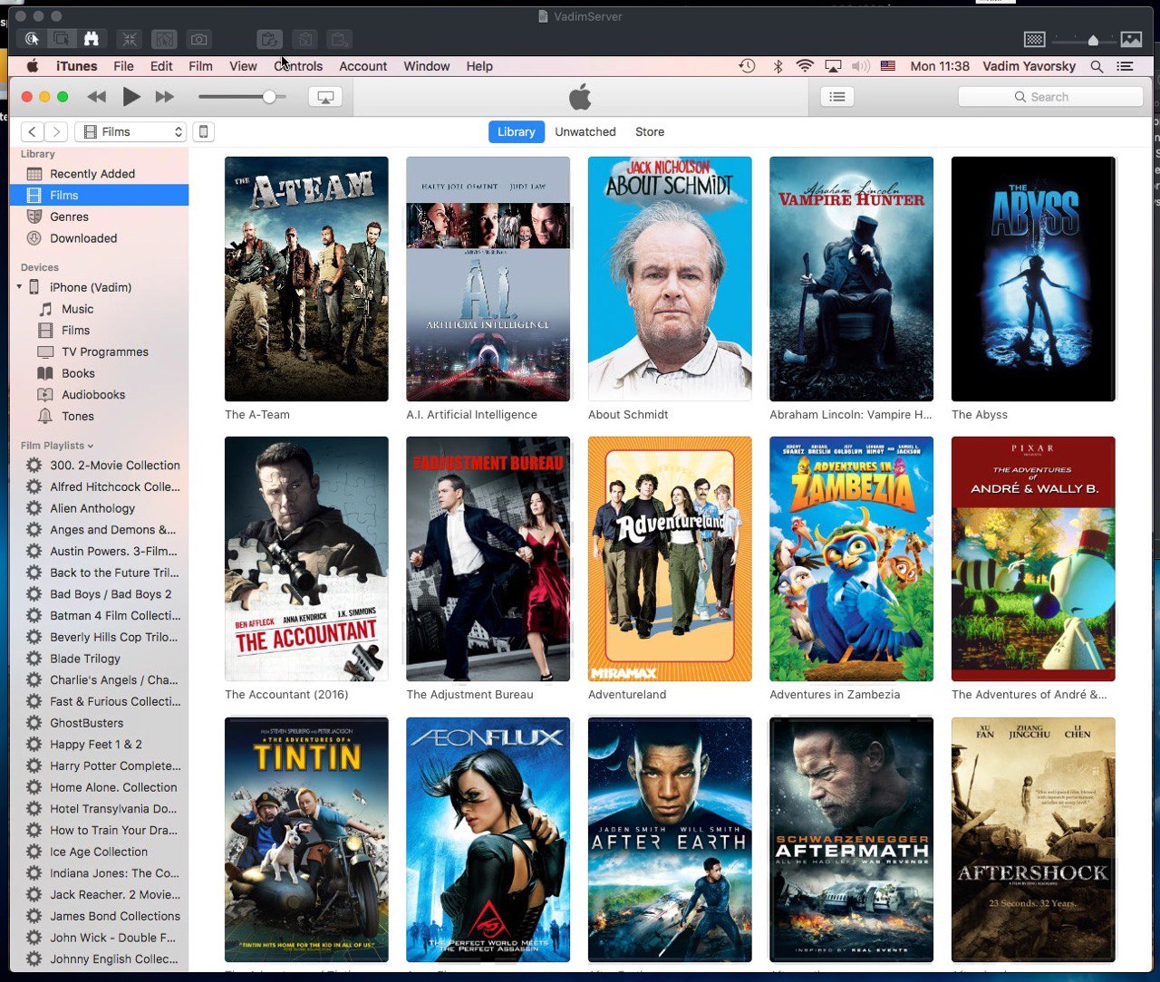Open the Apple menu
Viewport: 1160px width, 982px height.
pyautogui.click(x=32, y=66)
